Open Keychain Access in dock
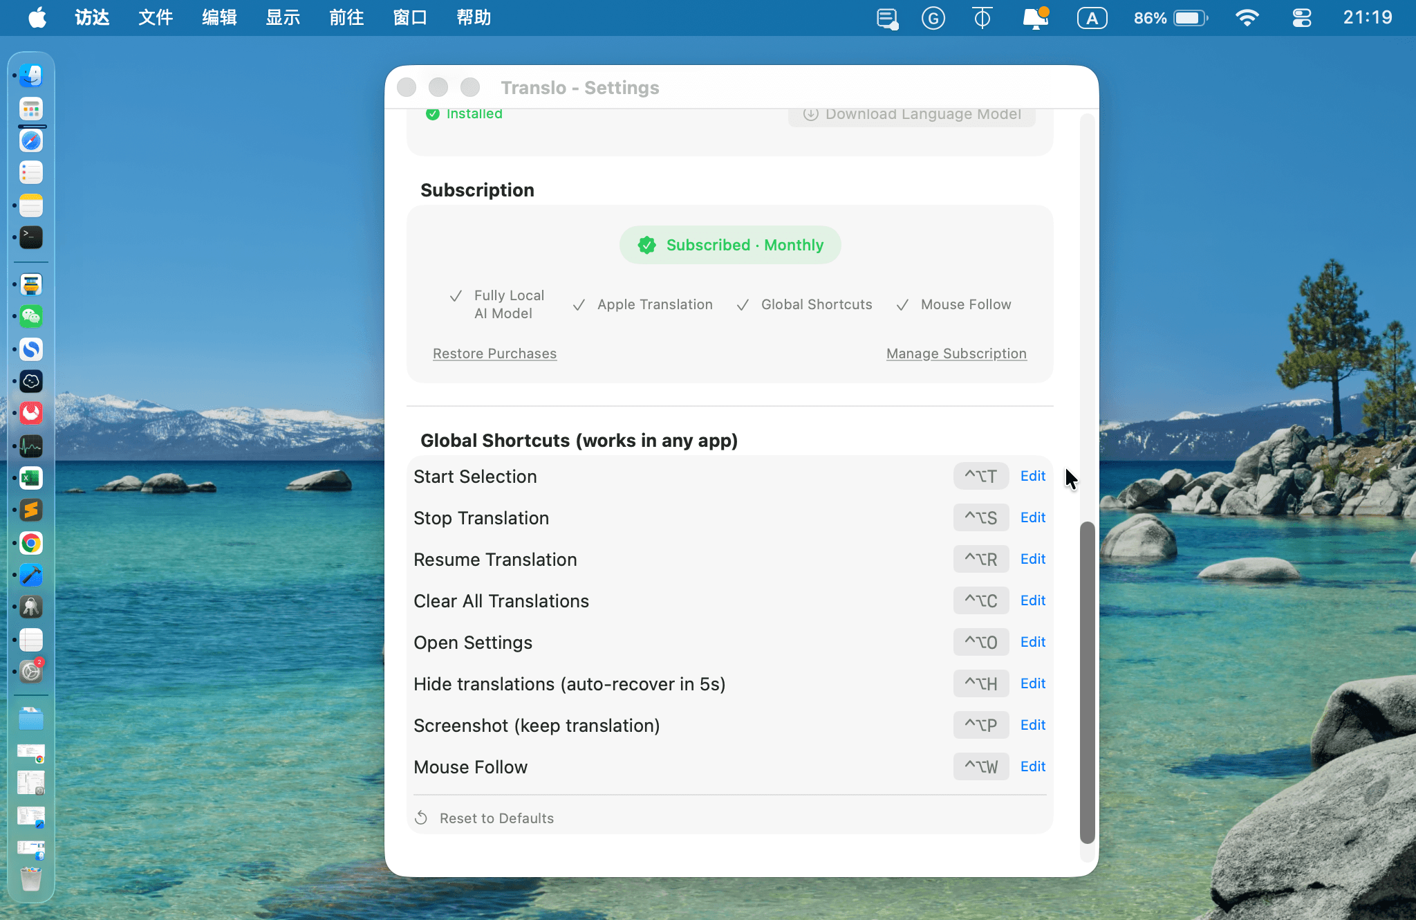Screen dimensions: 1416x920 31,607
